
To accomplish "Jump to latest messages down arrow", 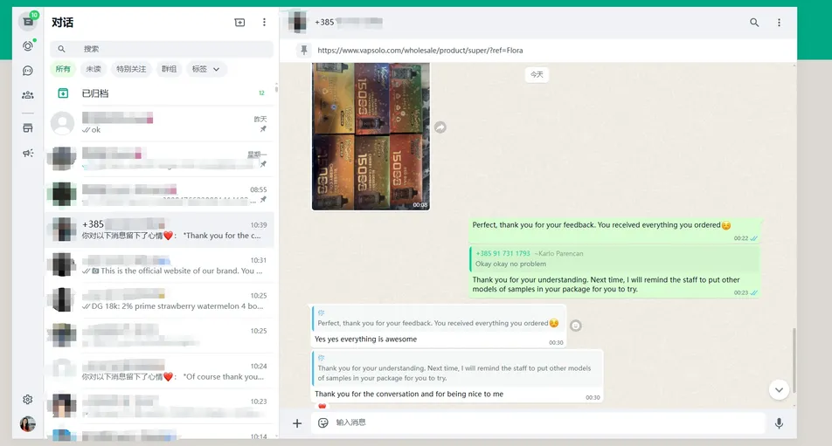I will 779,390.
